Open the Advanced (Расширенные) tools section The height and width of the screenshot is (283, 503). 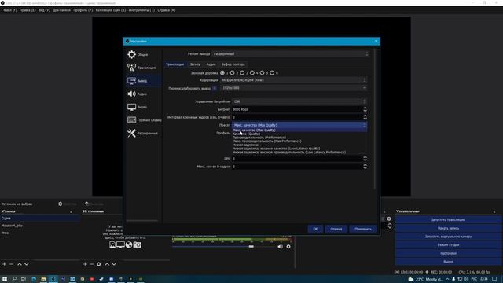pos(142,133)
